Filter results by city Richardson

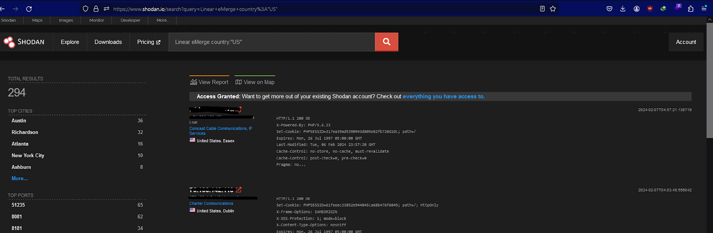coord(25,132)
